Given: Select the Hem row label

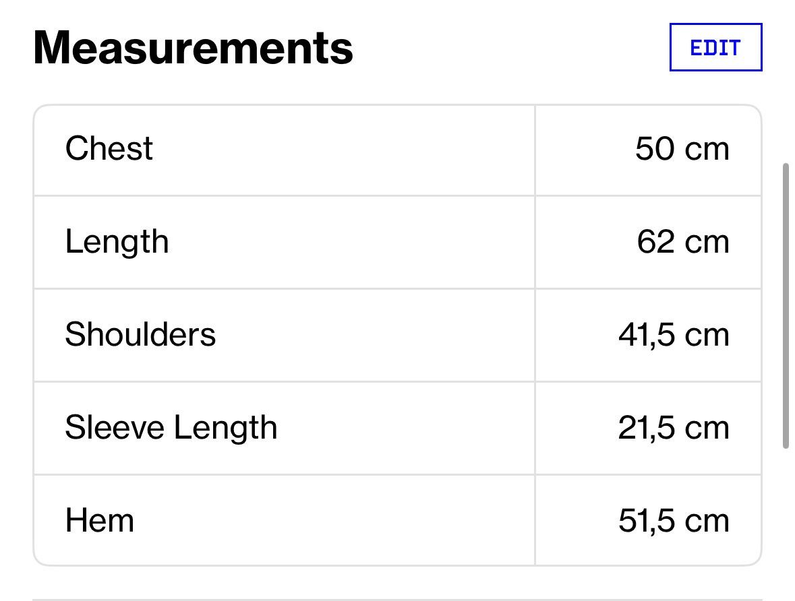Looking at the screenshot, I should tap(100, 520).
